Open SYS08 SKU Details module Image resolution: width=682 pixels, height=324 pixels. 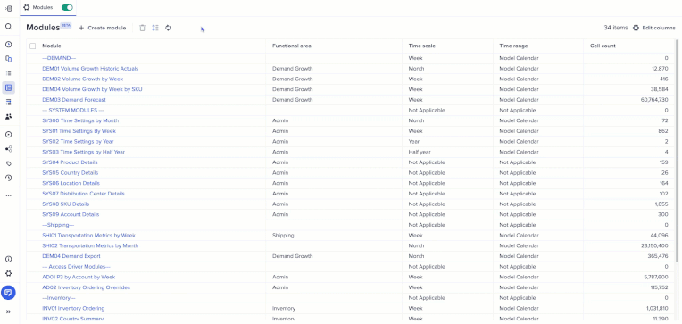[x=66, y=204]
